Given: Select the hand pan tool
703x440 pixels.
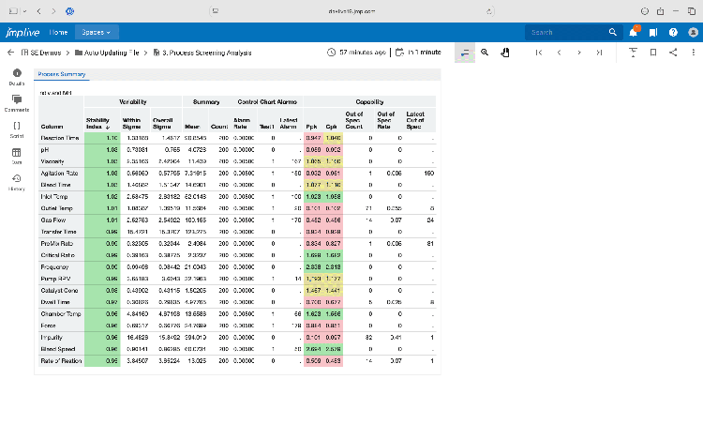Looking at the screenshot, I should pos(505,53).
